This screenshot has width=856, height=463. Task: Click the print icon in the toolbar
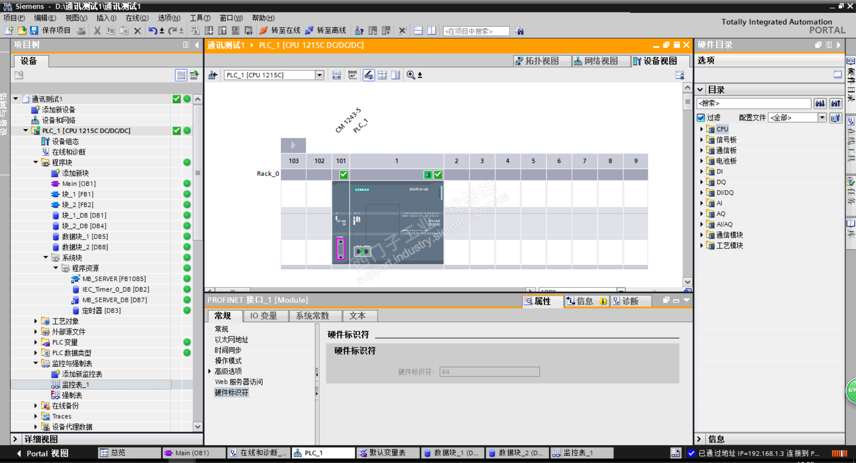coord(81,30)
